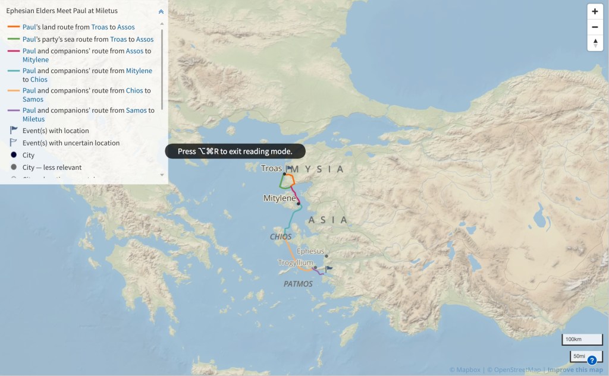Click the flag marker near Miletus

click(x=329, y=270)
